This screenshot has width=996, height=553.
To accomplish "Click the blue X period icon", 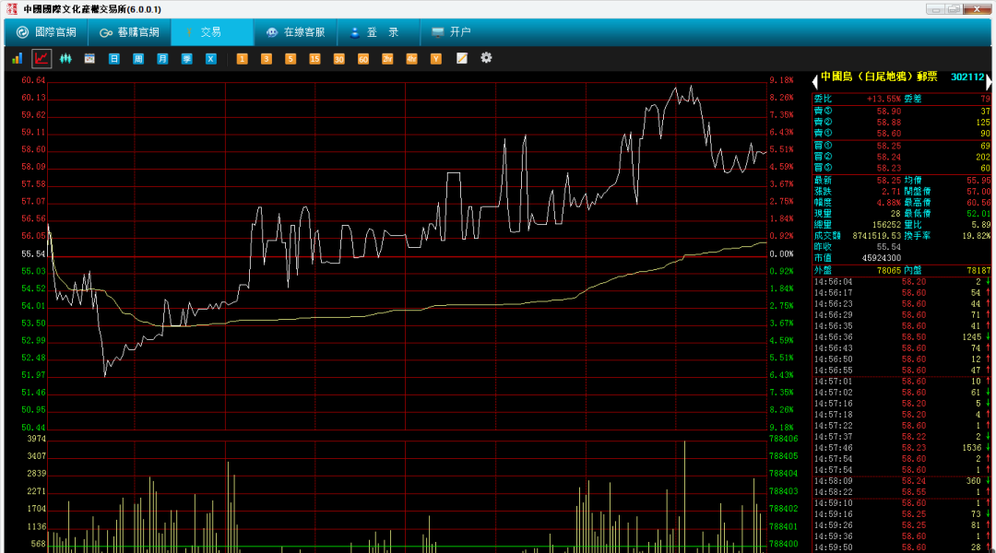I will tap(211, 58).
